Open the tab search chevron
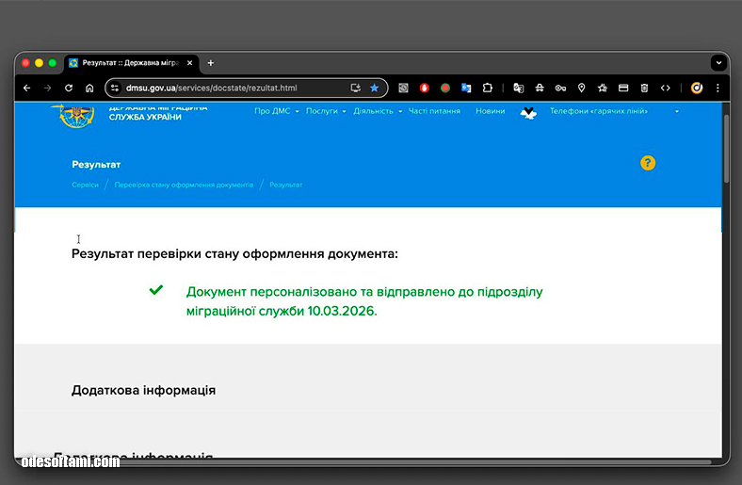The image size is (742, 485). click(718, 63)
